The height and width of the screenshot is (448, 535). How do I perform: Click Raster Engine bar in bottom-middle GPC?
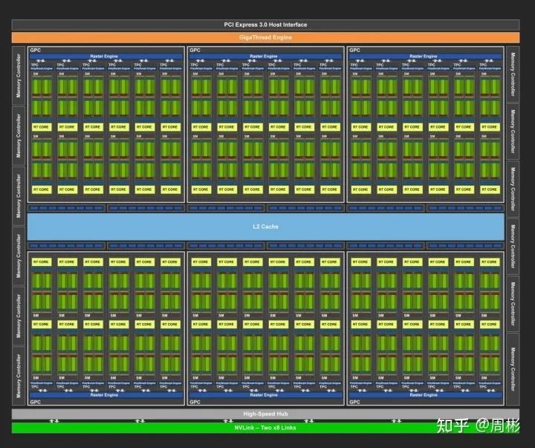pos(265,395)
